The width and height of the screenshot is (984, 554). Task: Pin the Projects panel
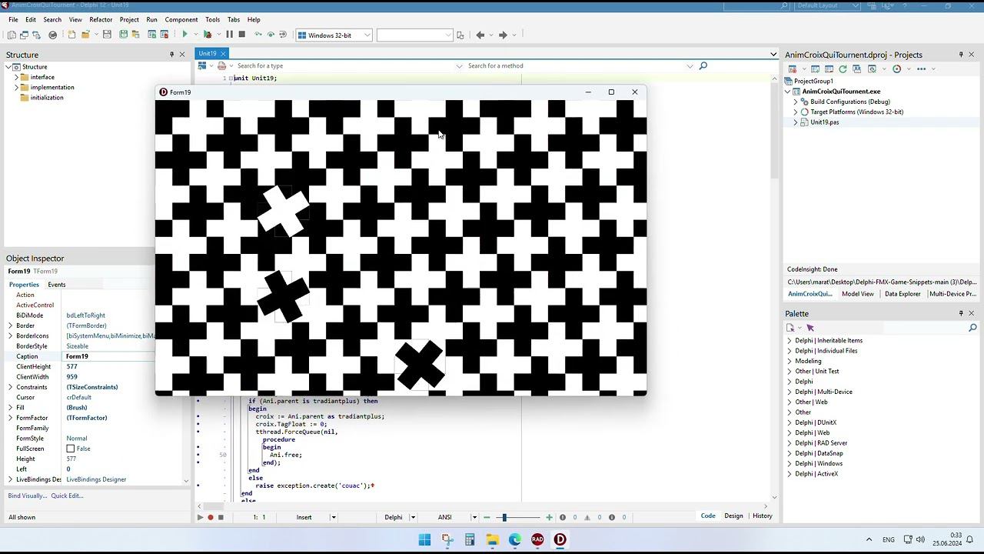pyautogui.click(x=961, y=55)
